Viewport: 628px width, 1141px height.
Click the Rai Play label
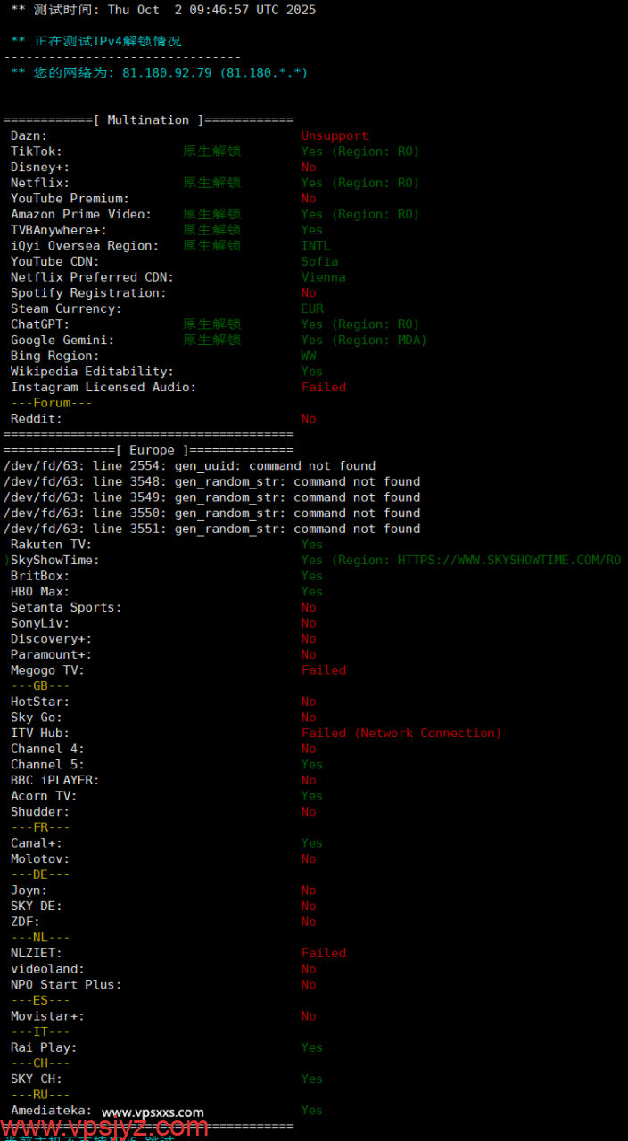(44, 1047)
